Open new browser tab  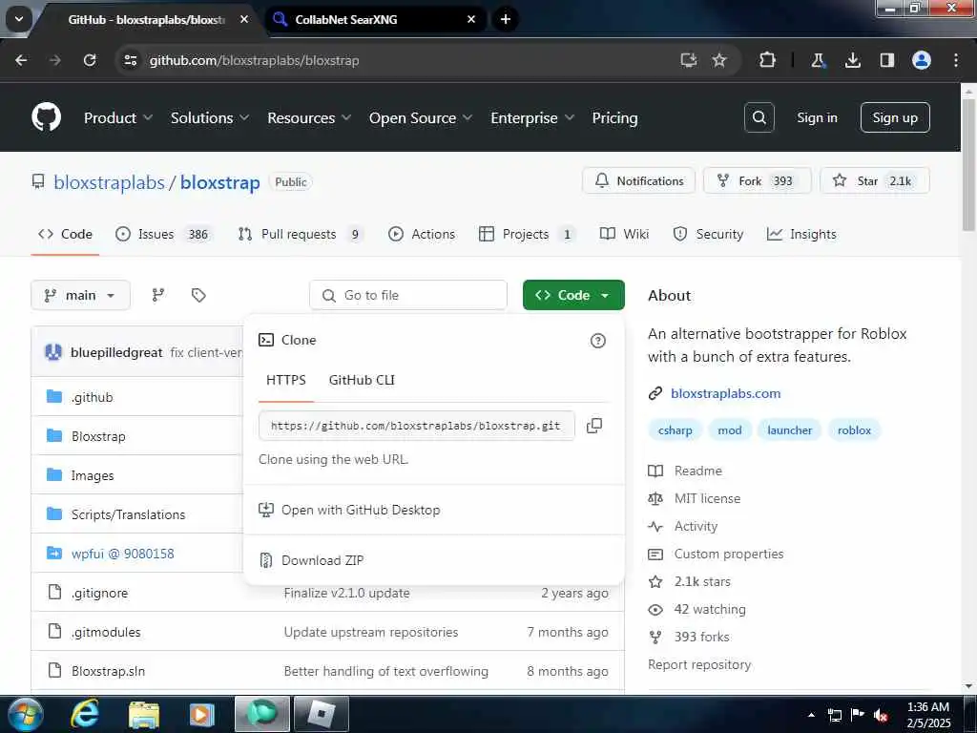tap(506, 19)
